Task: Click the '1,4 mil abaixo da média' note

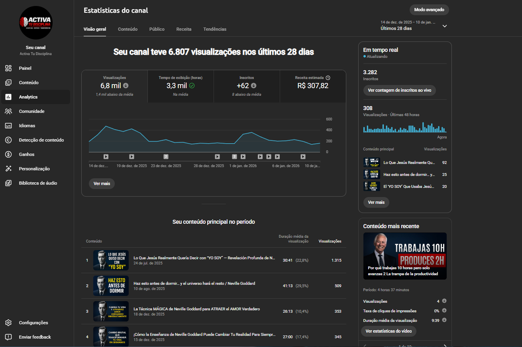Action: 114,95
